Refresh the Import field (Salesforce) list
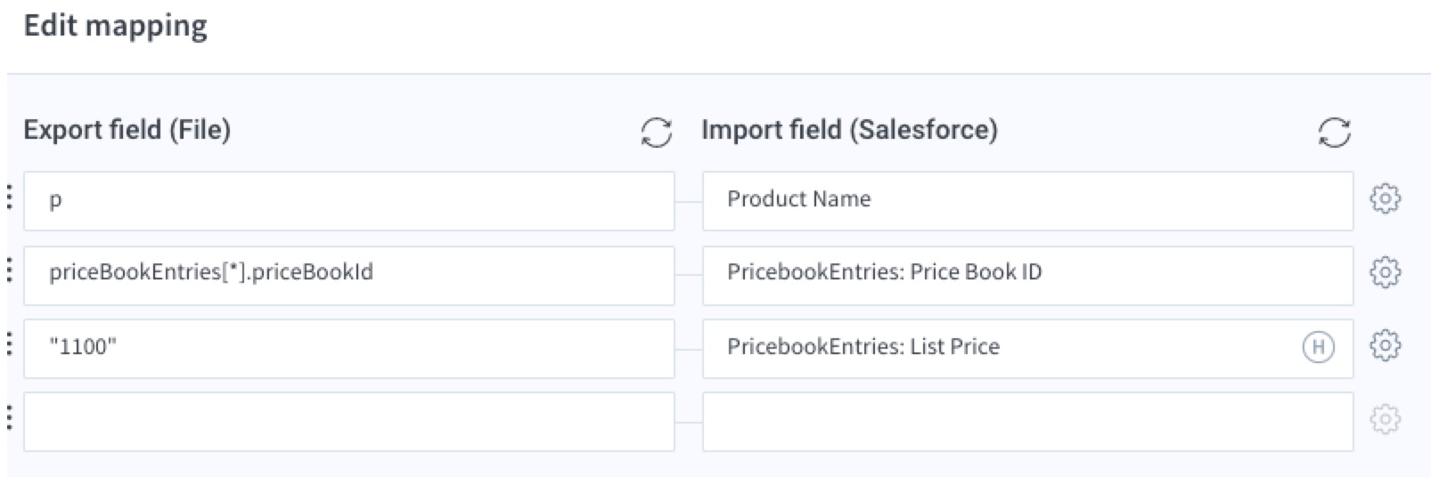Image resolution: width=1431 pixels, height=477 pixels. click(x=1334, y=133)
